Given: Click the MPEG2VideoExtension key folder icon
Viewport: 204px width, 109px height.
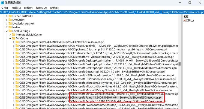Looking at the screenshot, I should (17, 94).
